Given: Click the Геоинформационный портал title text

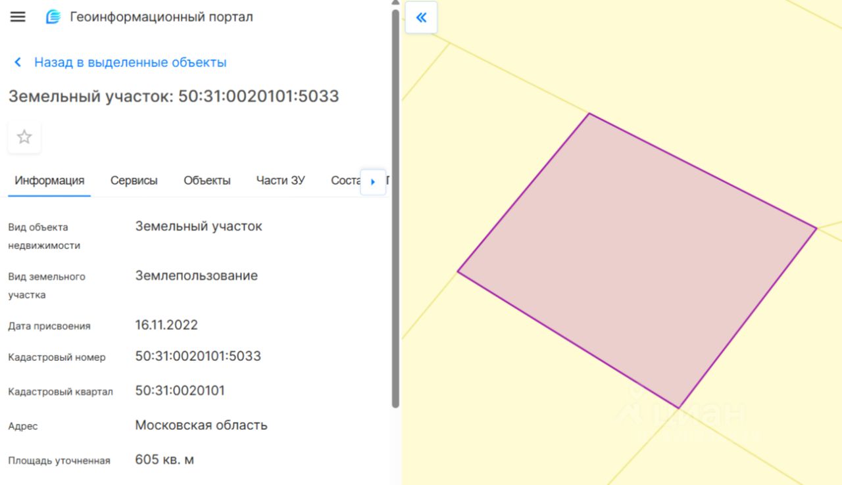Looking at the screenshot, I should point(161,17).
